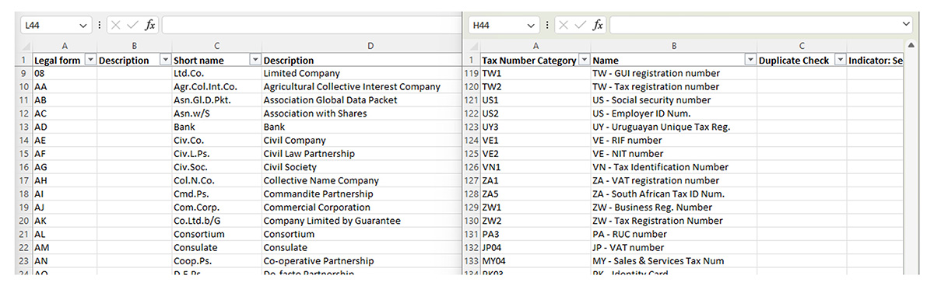Open Name column filter dropdown
Viewport: 934px width, 286px height.
point(750,60)
